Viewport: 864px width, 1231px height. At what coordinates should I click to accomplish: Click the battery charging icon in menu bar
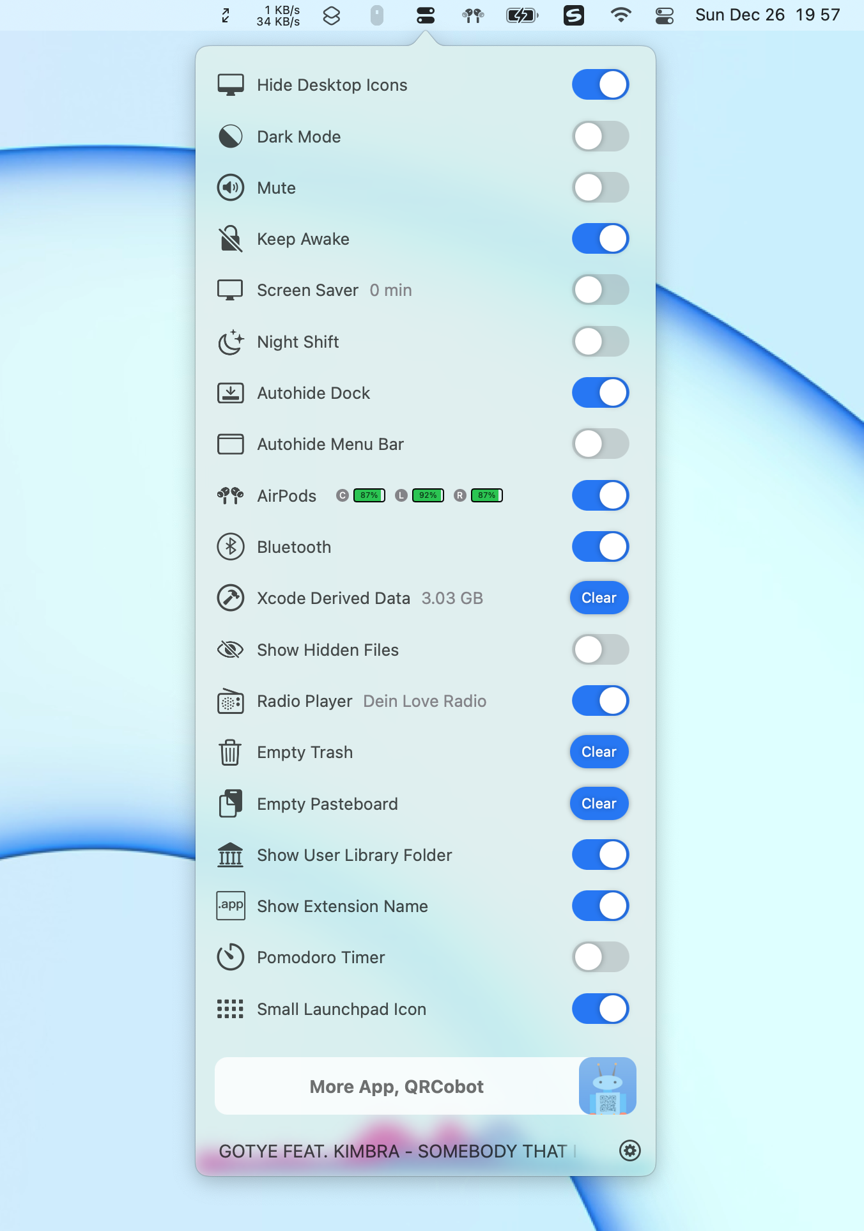[x=522, y=15]
